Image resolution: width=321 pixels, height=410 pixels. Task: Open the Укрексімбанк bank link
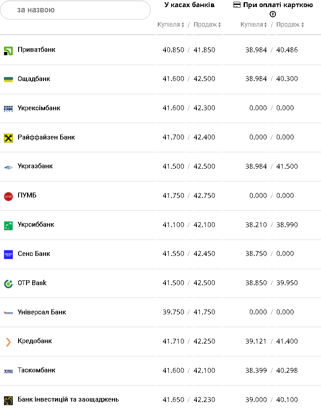point(39,108)
